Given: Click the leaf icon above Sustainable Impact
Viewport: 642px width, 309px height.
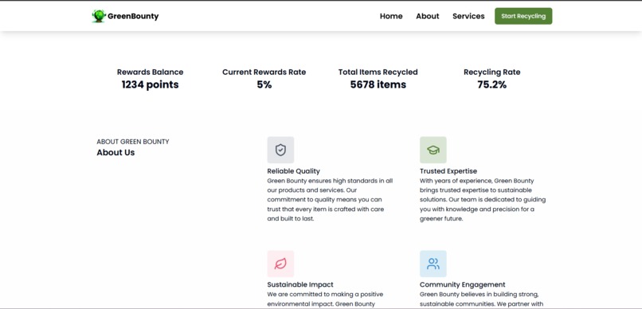Looking at the screenshot, I should coord(280,264).
